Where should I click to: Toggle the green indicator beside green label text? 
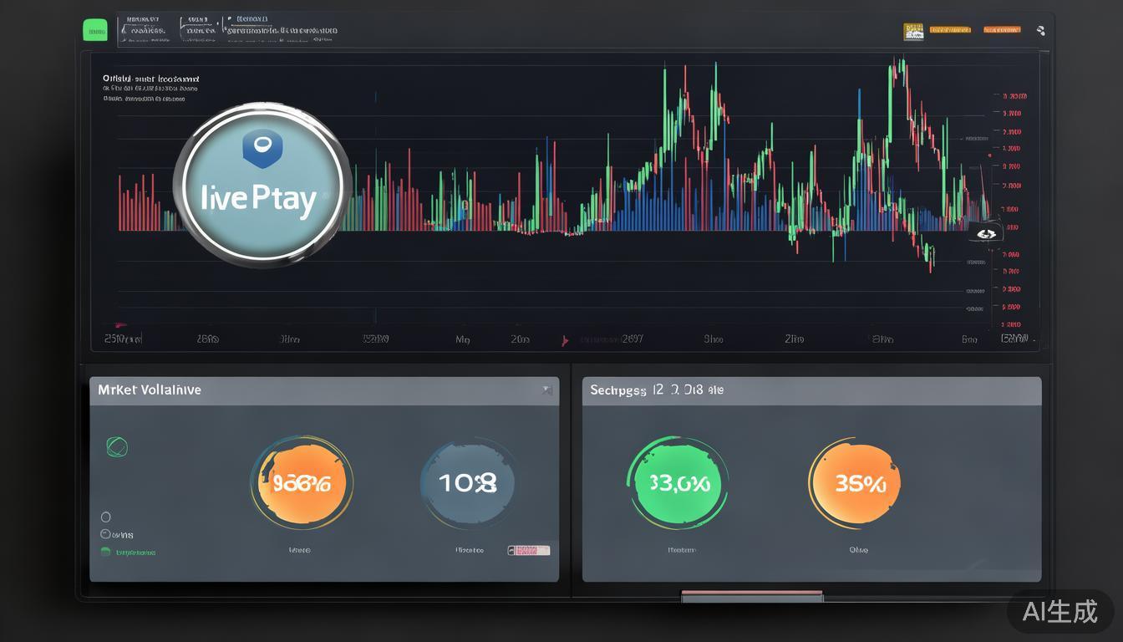(105, 552)
